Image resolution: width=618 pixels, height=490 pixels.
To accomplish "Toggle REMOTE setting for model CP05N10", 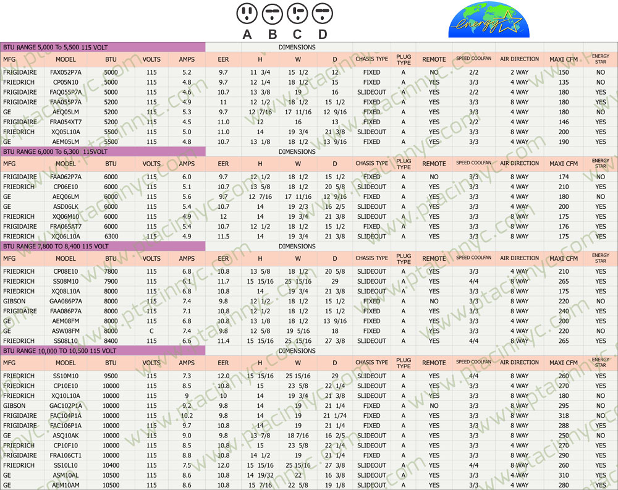I will tap(434, 82).
